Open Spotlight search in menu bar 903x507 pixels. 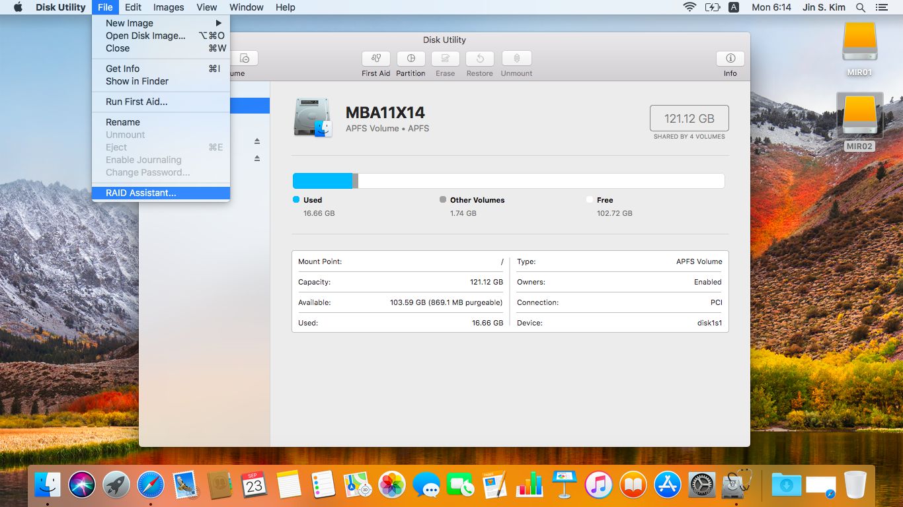(x=861, y=7)
